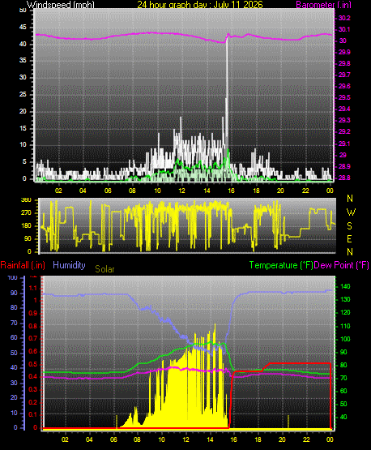The image size is (371, 450).
Task: Click red rainfall scale value '0.1'
Action: coord(33,414)
